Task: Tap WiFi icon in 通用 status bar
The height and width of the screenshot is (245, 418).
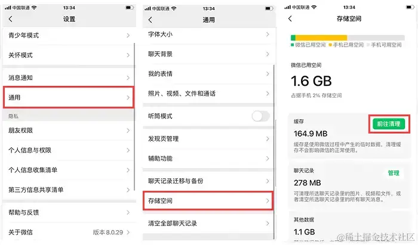Action: click(174, 8)
